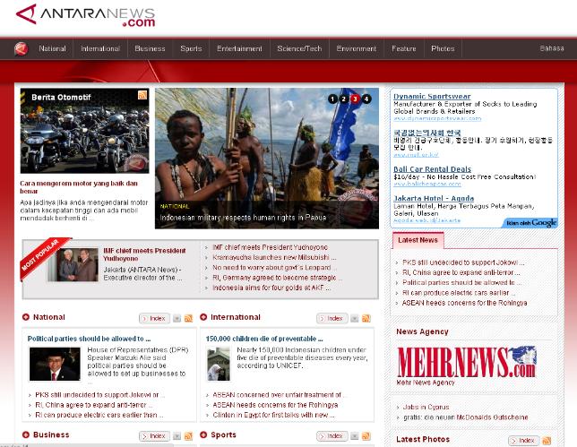
Task: Click the Business section RSS icon
Action: point(188,436)
